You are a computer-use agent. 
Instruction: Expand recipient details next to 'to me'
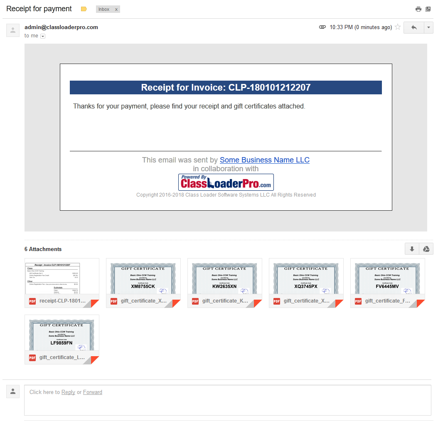point(43,36)
